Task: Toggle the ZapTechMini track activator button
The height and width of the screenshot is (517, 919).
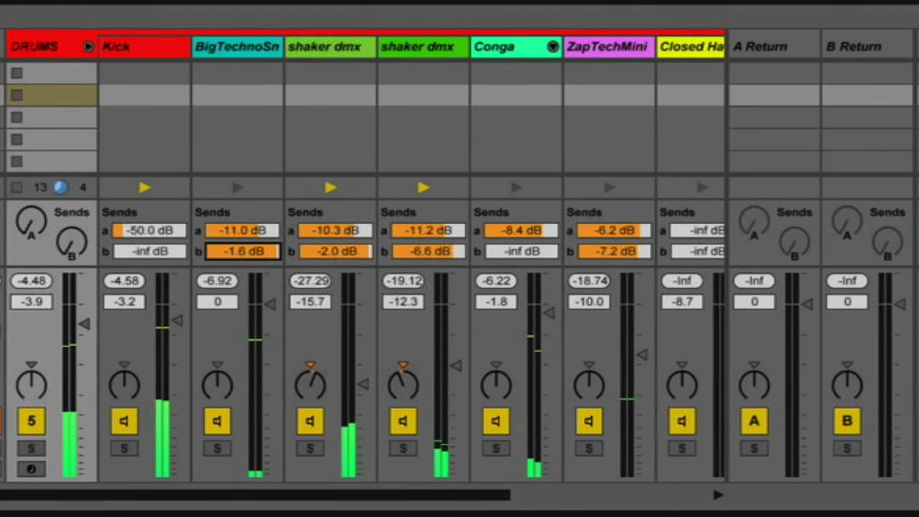Action: [589, 421]
